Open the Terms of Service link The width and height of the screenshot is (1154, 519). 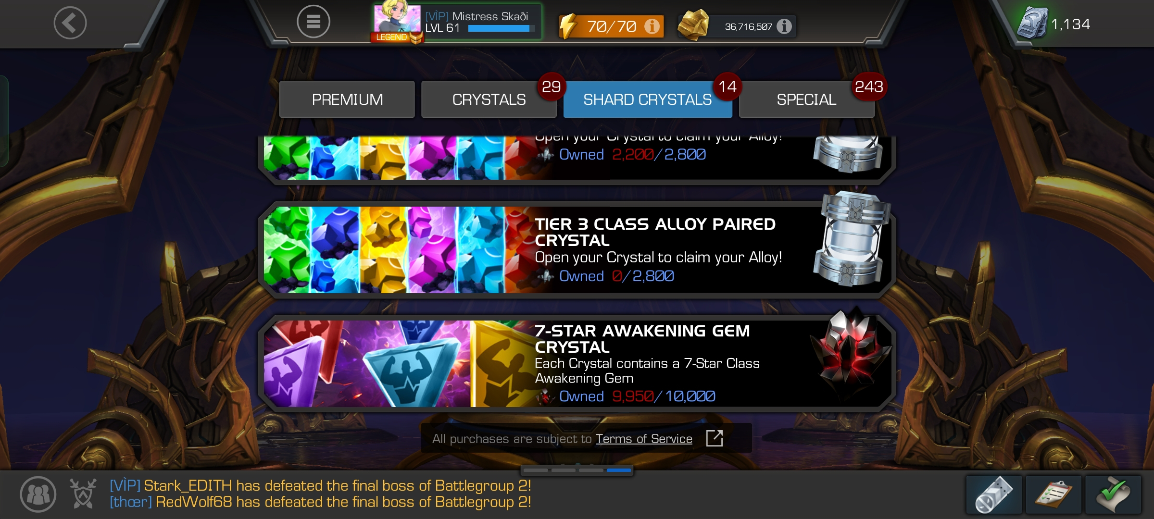pyautogui.click(x=644, y=439)
